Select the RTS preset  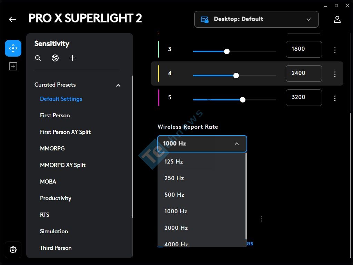[44, 215]
